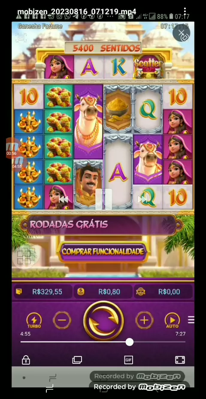Enter fullscreen video mode

(180, 360)
